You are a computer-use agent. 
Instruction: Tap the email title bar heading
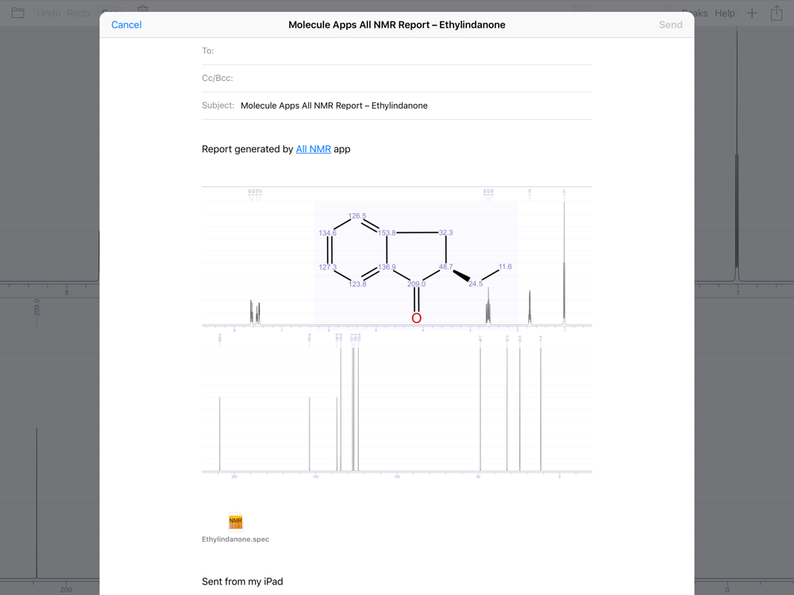(x=396, y=25)
